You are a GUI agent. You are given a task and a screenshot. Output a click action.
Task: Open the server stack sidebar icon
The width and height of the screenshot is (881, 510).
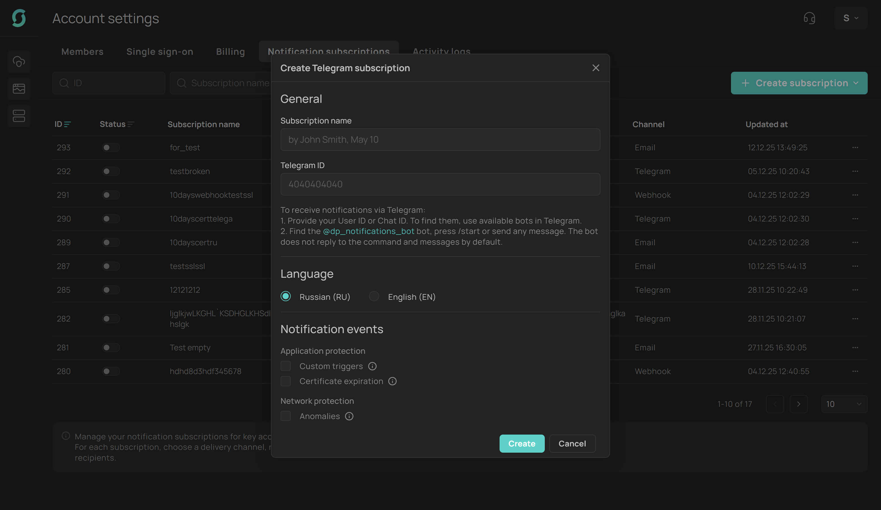pyautogui.click(x=19, y=116)
